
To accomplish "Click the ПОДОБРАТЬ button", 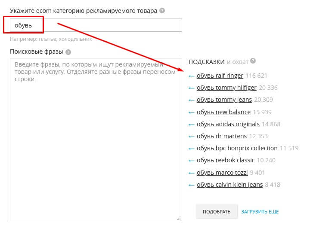I will click(x=217, y=212).
